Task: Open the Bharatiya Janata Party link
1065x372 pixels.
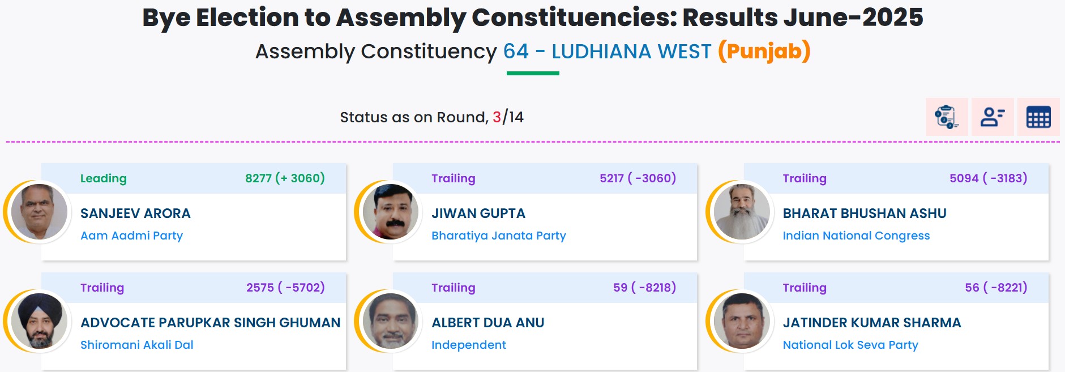Action: (499, 236)
